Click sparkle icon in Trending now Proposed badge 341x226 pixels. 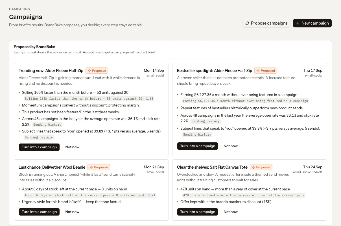tap(89, 71)
